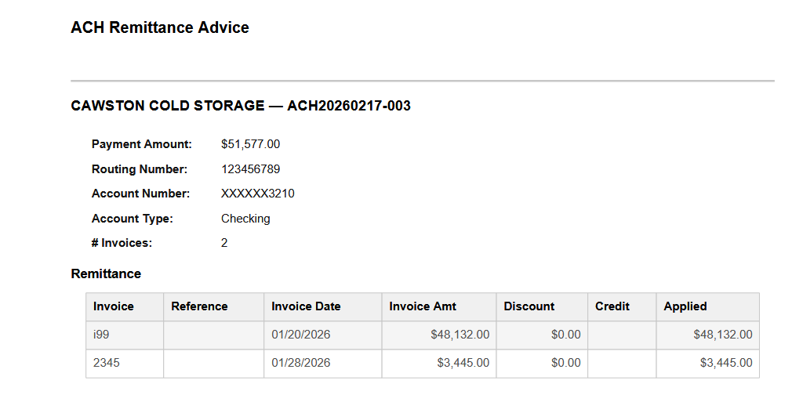Click the ACH Remittance Advice heading

pos(160,27)
